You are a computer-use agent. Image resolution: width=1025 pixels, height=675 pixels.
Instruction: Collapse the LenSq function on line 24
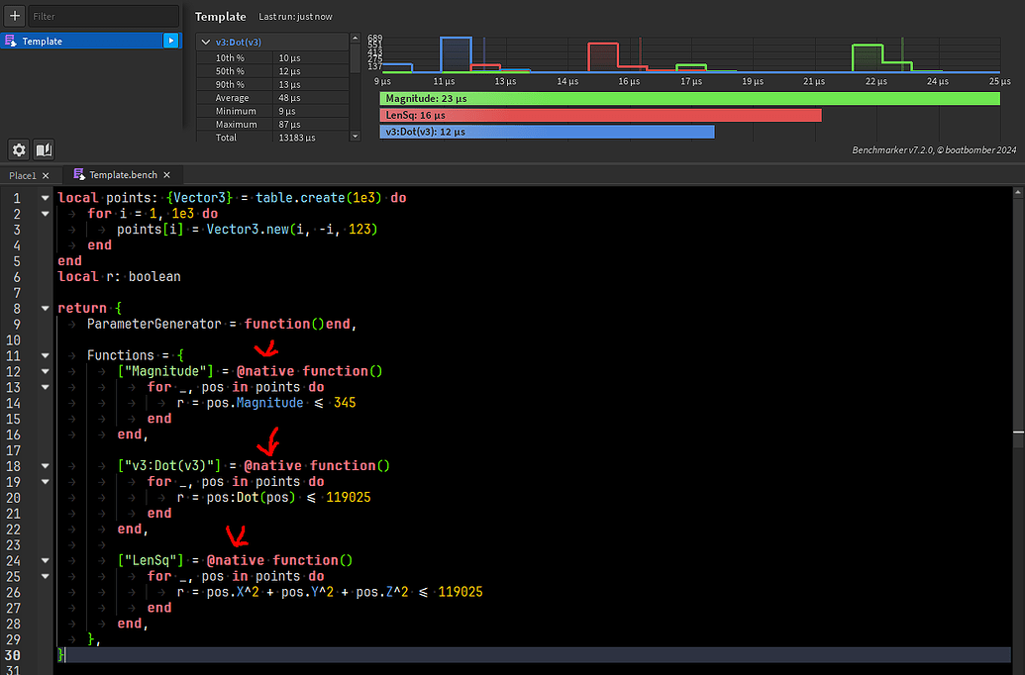tap(45, 559)
